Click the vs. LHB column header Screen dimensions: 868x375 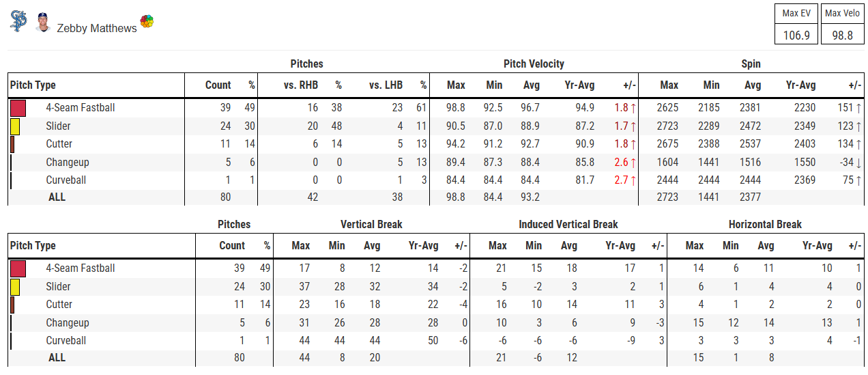pyautogui.click(x=386, y=85)
